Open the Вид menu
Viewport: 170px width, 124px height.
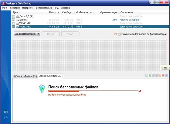(56, 8)
